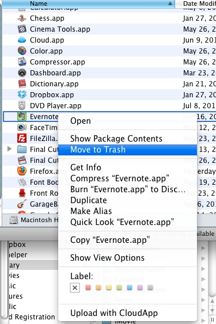Screen dimensions: 216x324
Task: Select Burn "Evernote.app" to Disc
Action: (128, 189)
